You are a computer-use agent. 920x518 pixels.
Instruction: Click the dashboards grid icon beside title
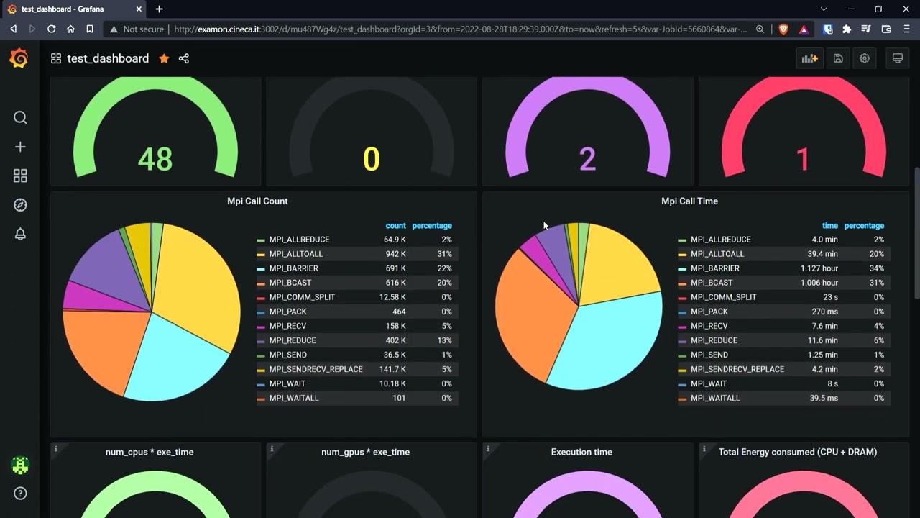(55, 58)
